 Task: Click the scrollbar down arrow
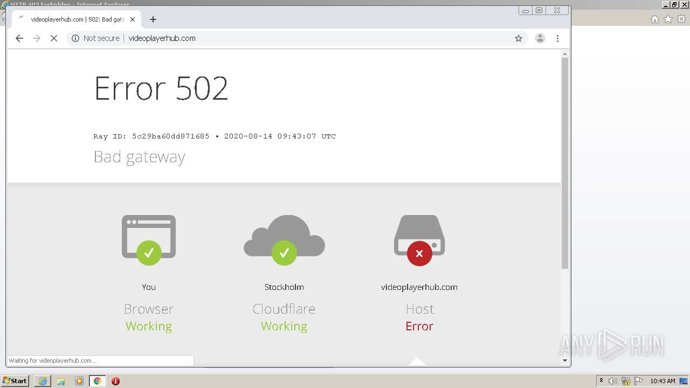pyautogui.click(x=565, y=361)
